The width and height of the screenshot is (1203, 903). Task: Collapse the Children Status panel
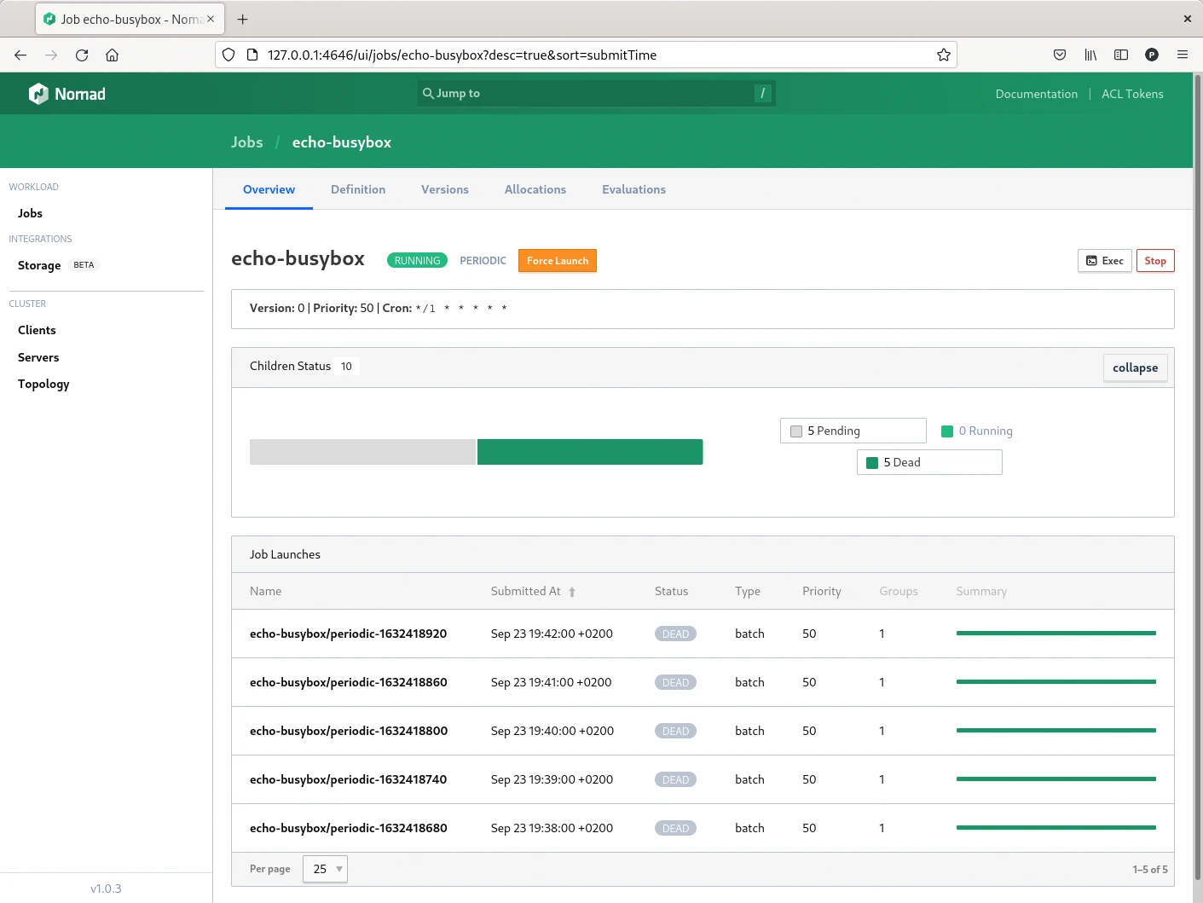tap(1134, 368)
